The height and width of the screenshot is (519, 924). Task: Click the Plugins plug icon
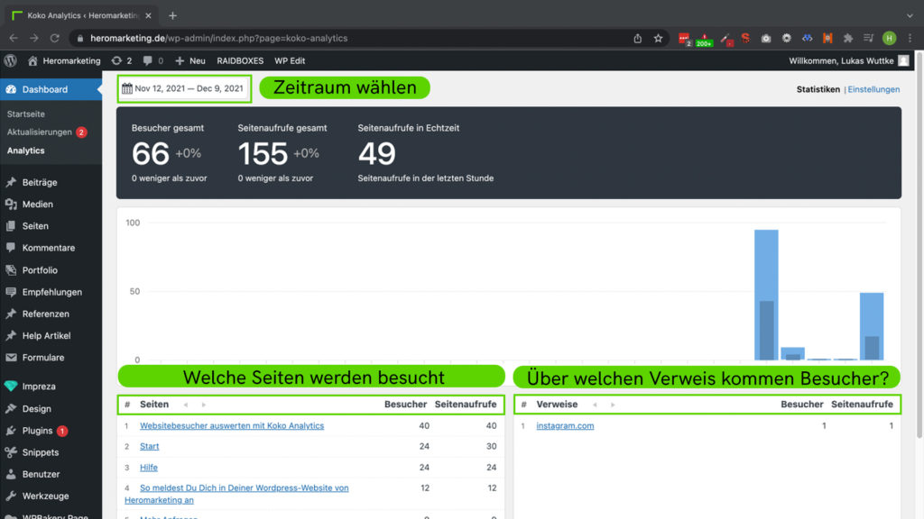point(11,431)
